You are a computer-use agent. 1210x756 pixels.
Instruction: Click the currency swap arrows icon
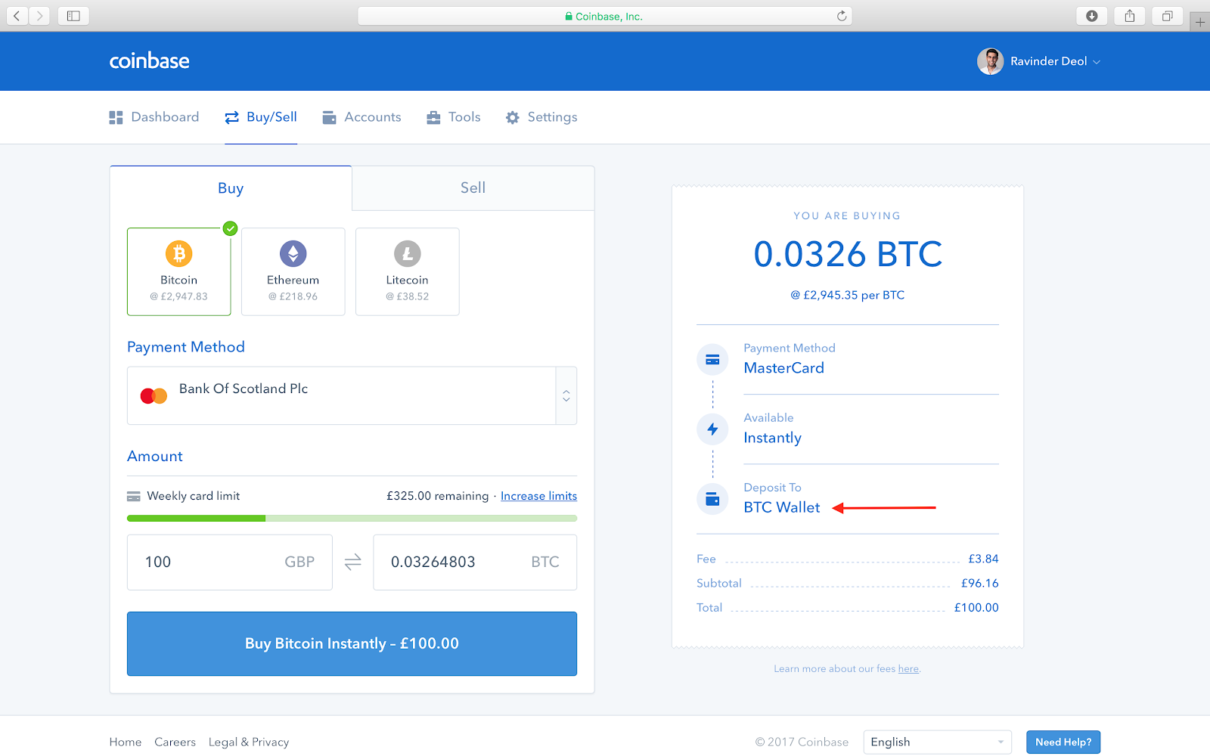click(x=353, y=562)
